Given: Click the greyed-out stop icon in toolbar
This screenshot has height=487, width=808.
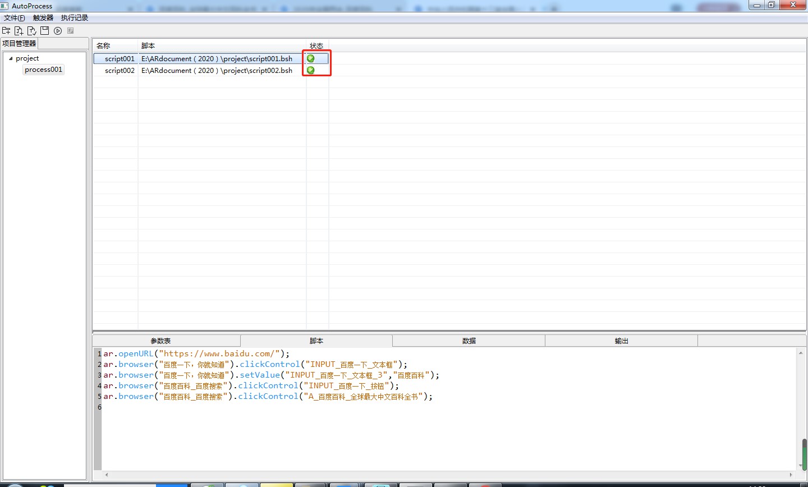Looking at the screenshot, I should 71,31.
